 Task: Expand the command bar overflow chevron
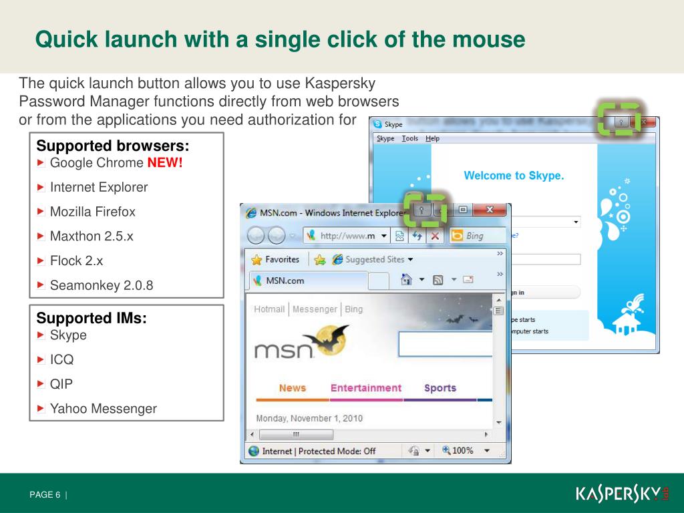tap(500, 274)
